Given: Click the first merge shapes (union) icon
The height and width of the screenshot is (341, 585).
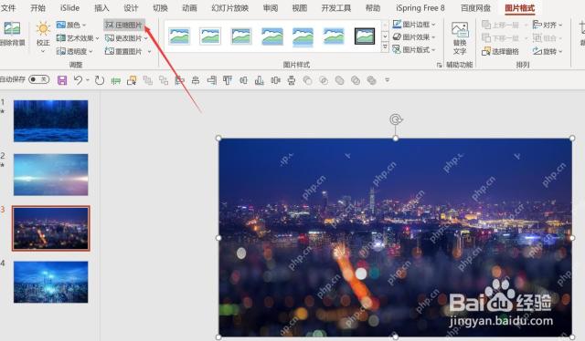Looking at the screenshot, I should [x=307, y=80].
